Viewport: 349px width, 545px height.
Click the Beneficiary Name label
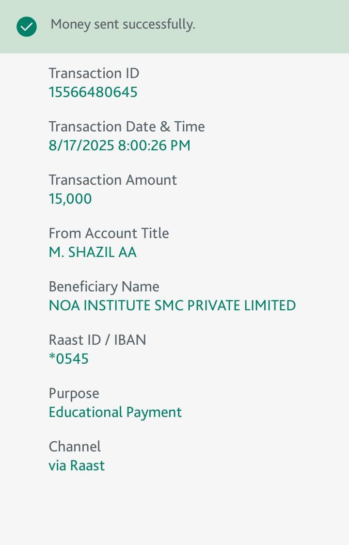click(104, 287)
